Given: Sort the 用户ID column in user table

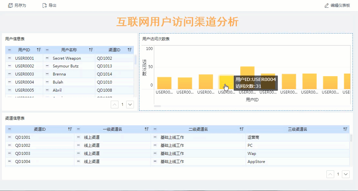Looking at the screenshot, I should tap(39, 50).
